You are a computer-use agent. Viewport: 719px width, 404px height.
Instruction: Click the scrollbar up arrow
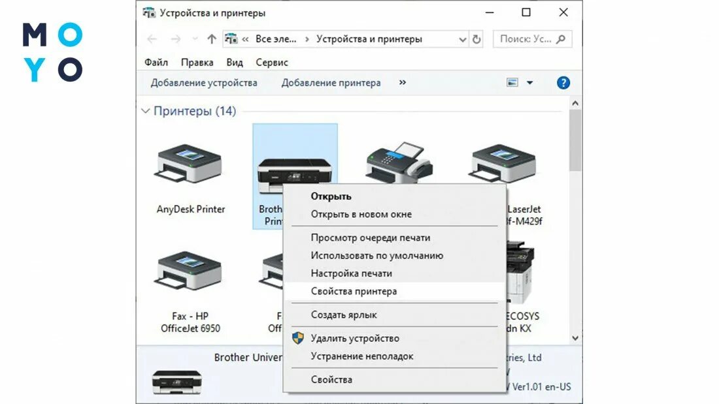click(575, 104)
